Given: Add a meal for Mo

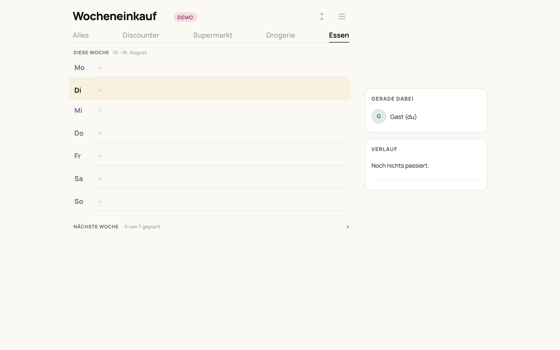Looking at the screenshot, I should pyautogui.click(x=100, y=68).
